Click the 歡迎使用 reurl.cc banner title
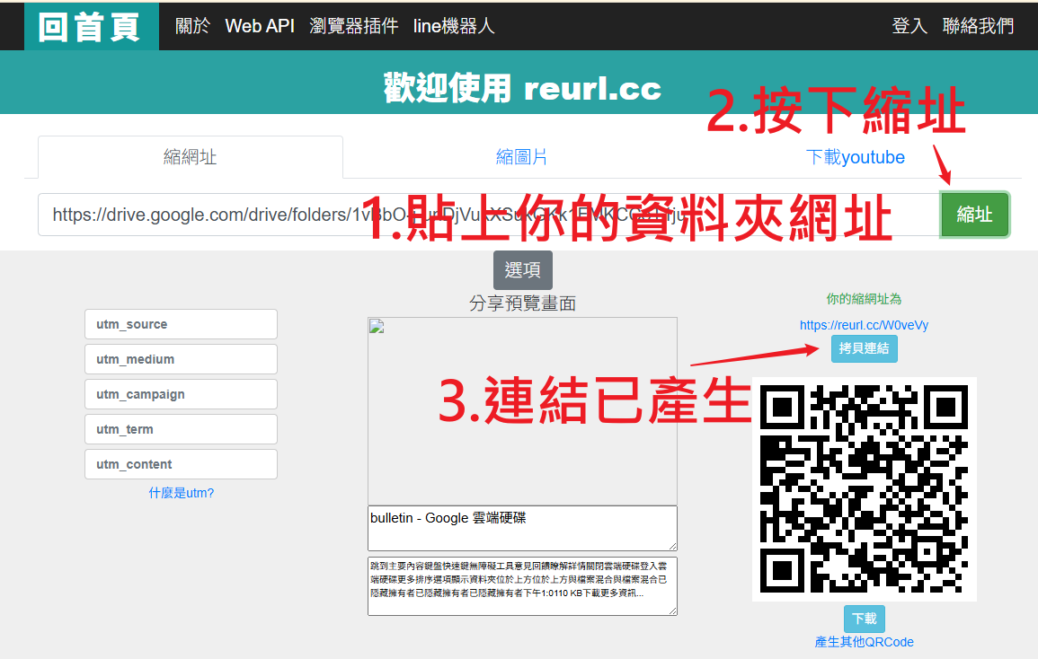Screen dimensions: 1038x659 (522, 88)
